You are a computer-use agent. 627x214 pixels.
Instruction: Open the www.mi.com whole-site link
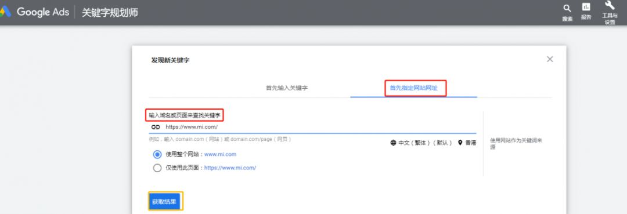click(221, 154)
